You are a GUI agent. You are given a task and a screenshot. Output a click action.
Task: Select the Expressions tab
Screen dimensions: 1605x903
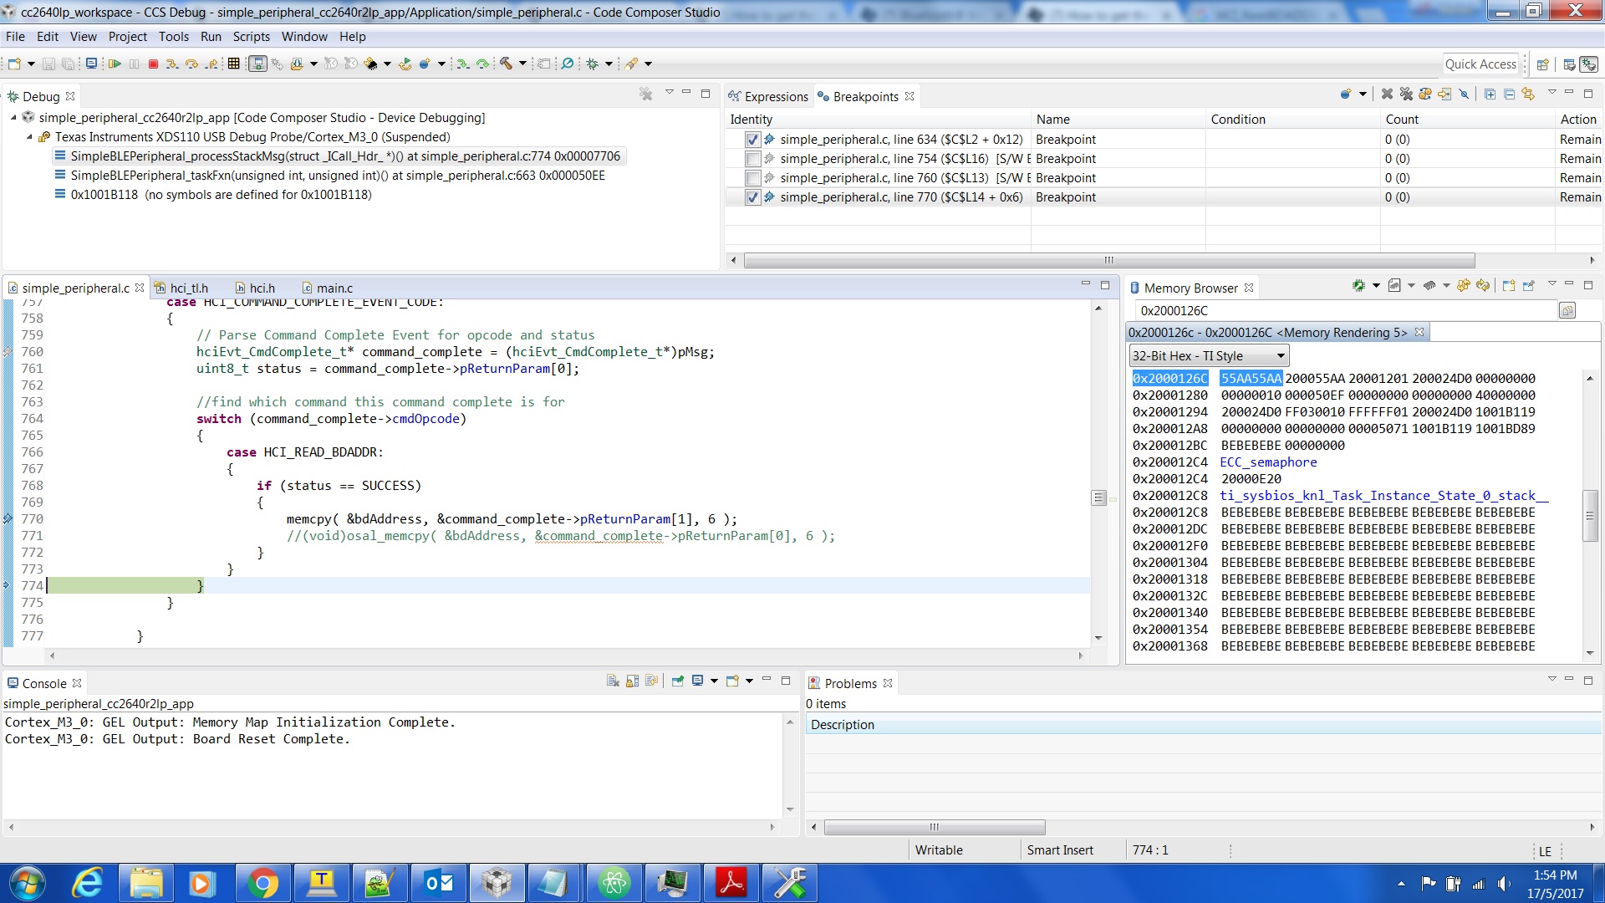click(x=775, y=97)
